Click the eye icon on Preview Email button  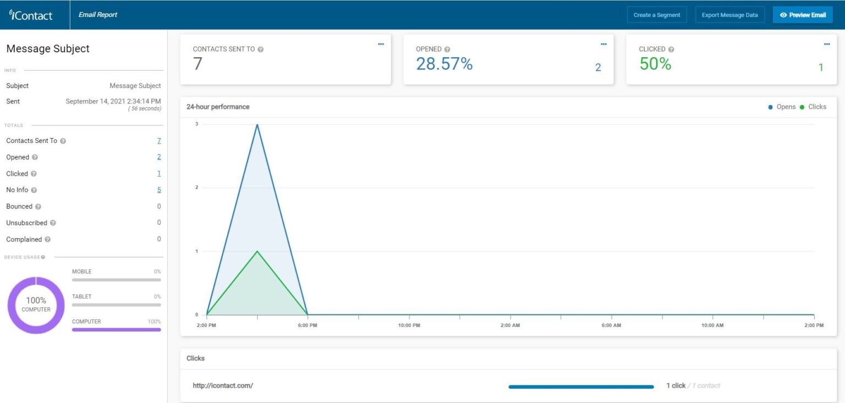784,15
